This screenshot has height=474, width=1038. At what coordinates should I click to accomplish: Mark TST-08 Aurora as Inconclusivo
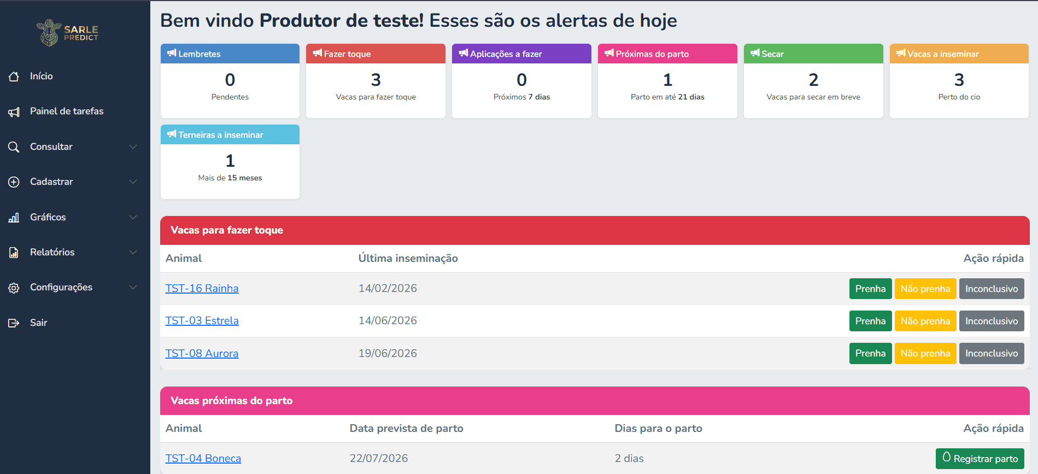tap(992, 353)
